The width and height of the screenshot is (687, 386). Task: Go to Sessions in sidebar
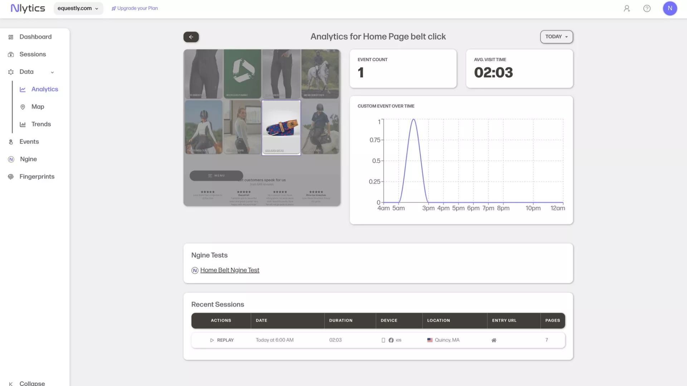[32, 54]
